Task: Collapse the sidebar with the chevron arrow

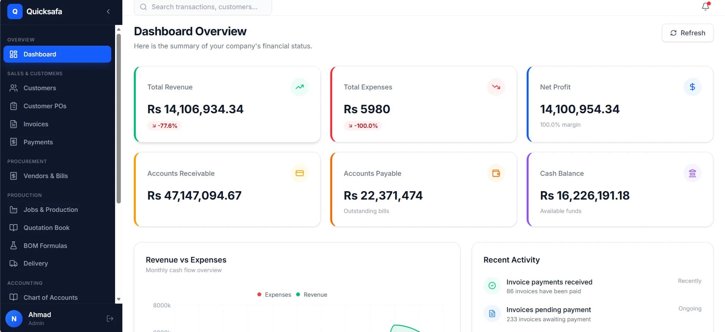Action: click(x=108, y=12)
